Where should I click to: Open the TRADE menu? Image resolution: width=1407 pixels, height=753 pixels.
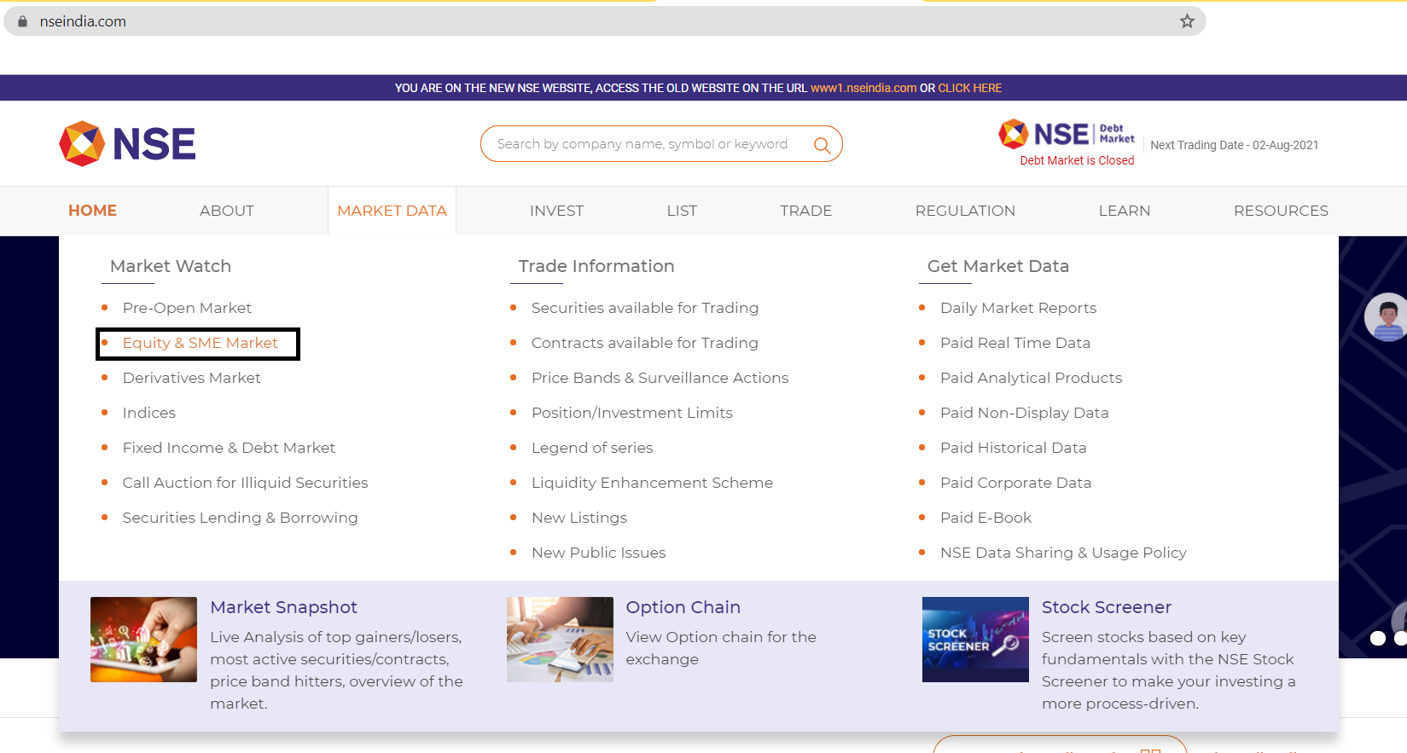tap(805, 211)
